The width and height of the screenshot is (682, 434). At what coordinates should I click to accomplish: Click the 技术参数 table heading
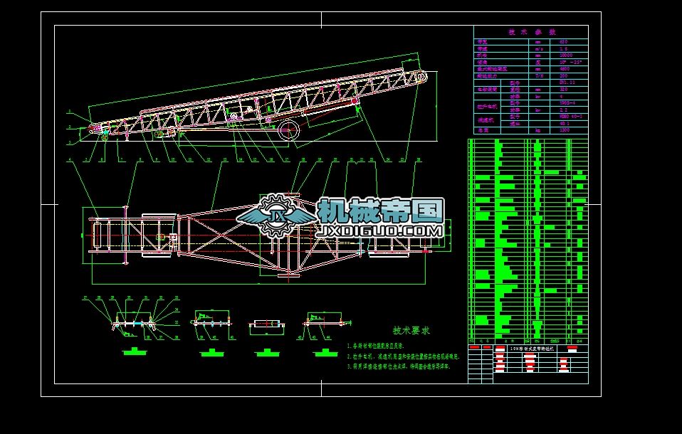tap(532, 32)
